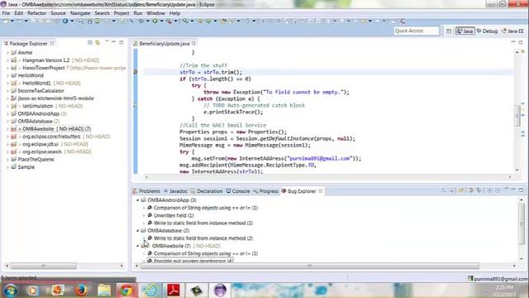
Task: Switch to the Java EE perspective
Action: point(512,31)
